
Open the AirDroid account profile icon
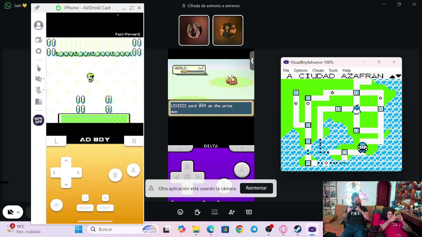39,25
